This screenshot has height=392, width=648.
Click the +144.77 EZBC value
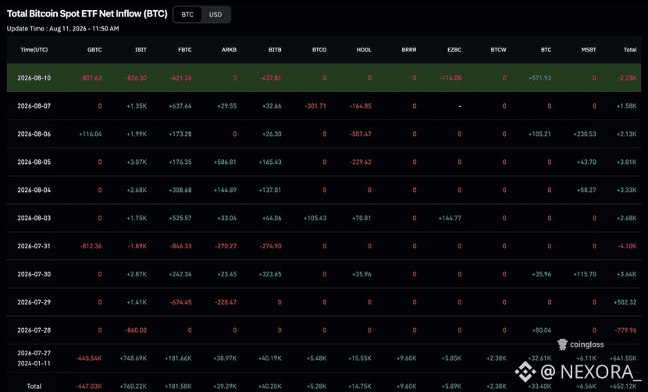click(450, 218)
